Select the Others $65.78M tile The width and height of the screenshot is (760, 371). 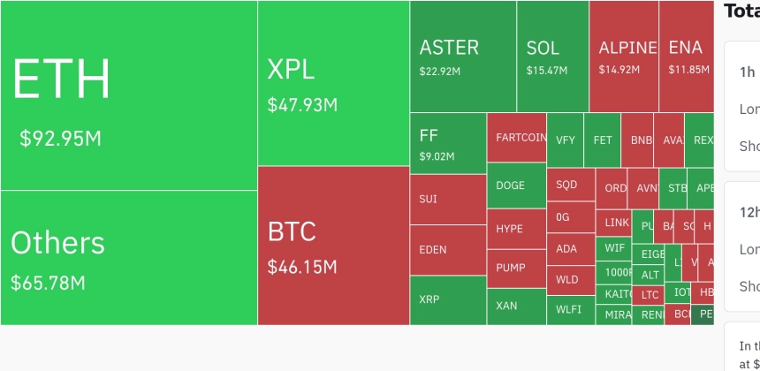[129, 258]
